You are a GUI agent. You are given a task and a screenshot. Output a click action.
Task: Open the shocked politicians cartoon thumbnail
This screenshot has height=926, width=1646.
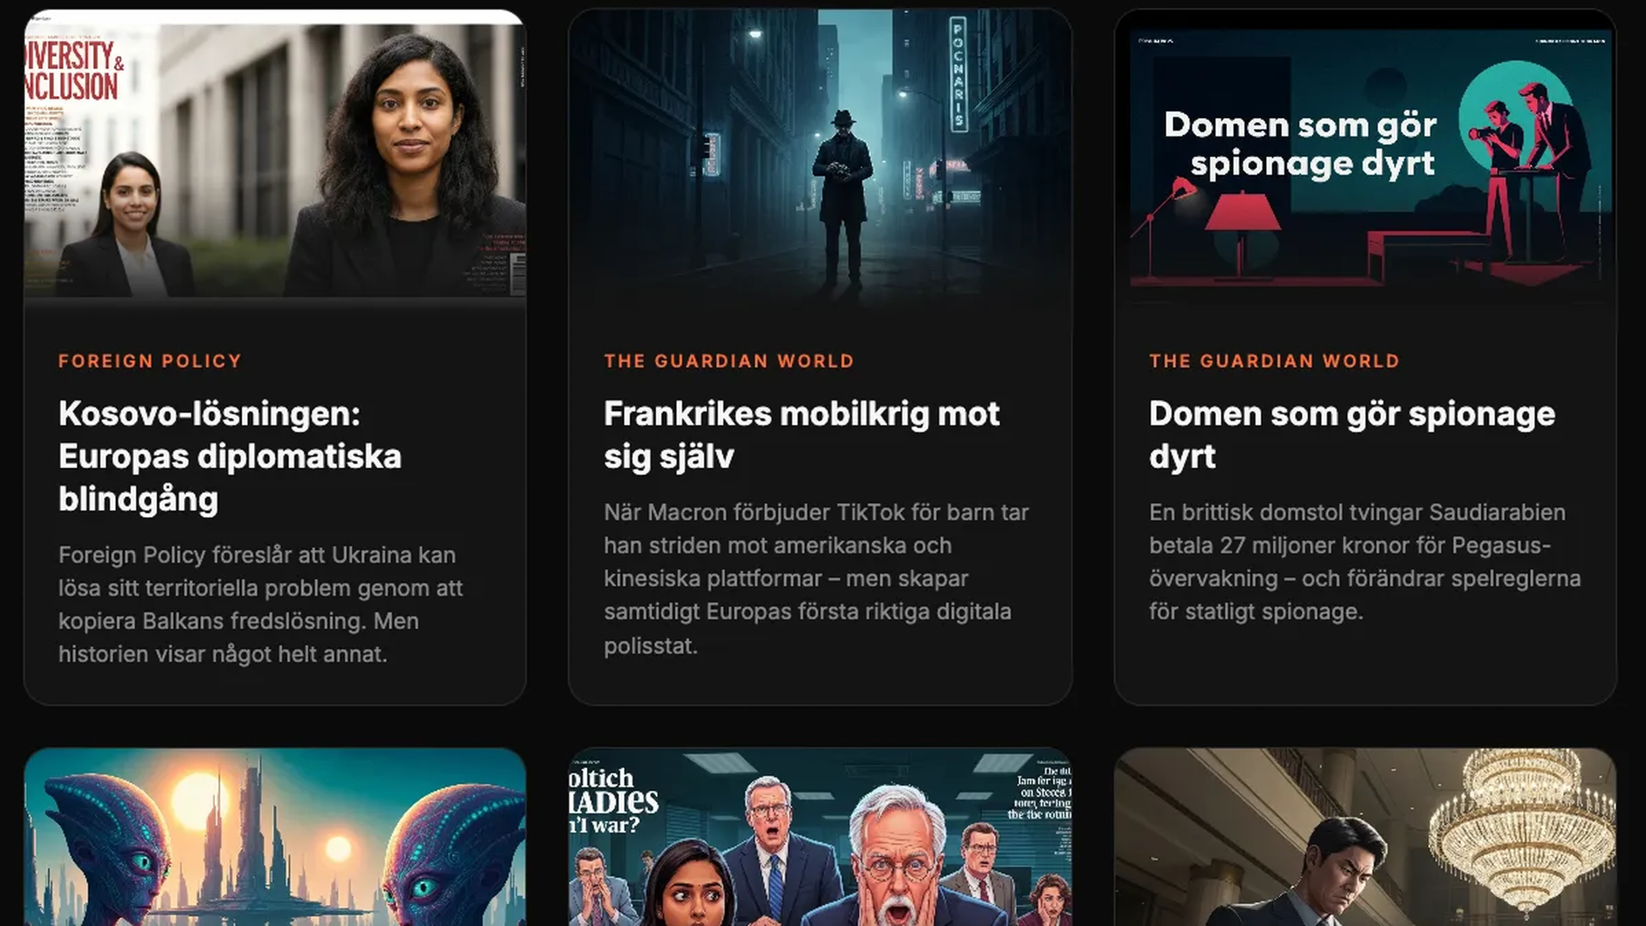[x=820, y=837]
